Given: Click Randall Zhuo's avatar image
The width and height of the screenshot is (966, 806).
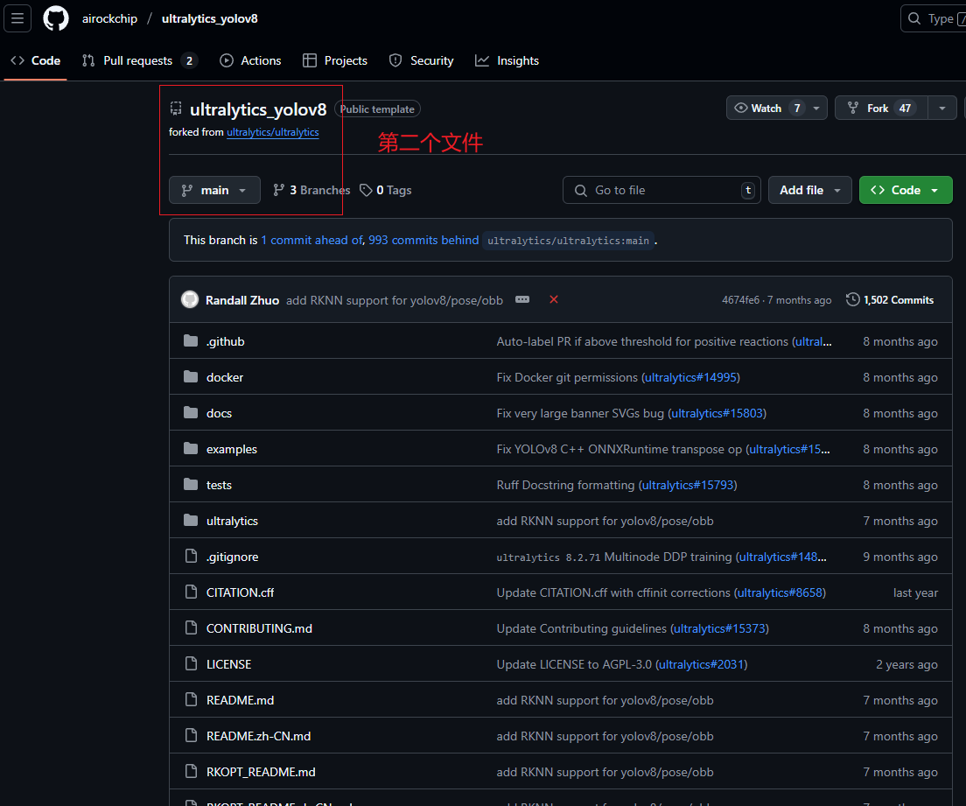Looking at the screenshot, I should pyautogui.click(x=190, y=299).
